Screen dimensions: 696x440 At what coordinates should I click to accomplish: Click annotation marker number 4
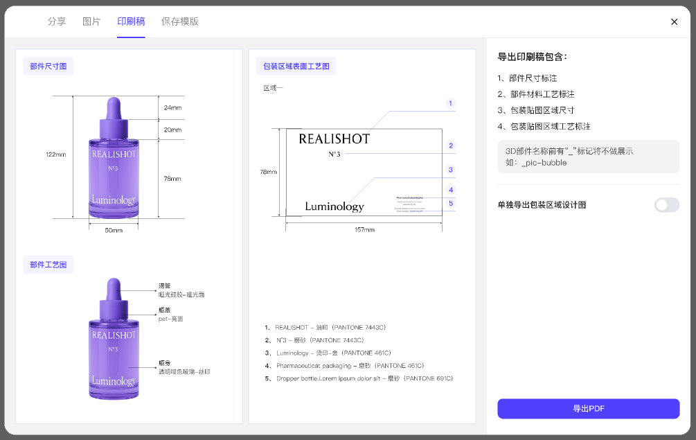(451, 190)
